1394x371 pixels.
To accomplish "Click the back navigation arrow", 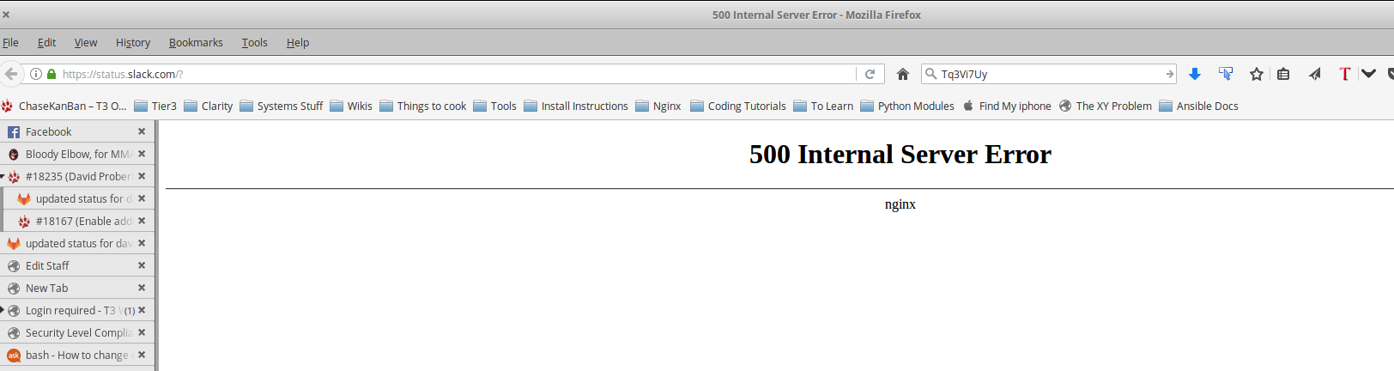I will 11,74.
